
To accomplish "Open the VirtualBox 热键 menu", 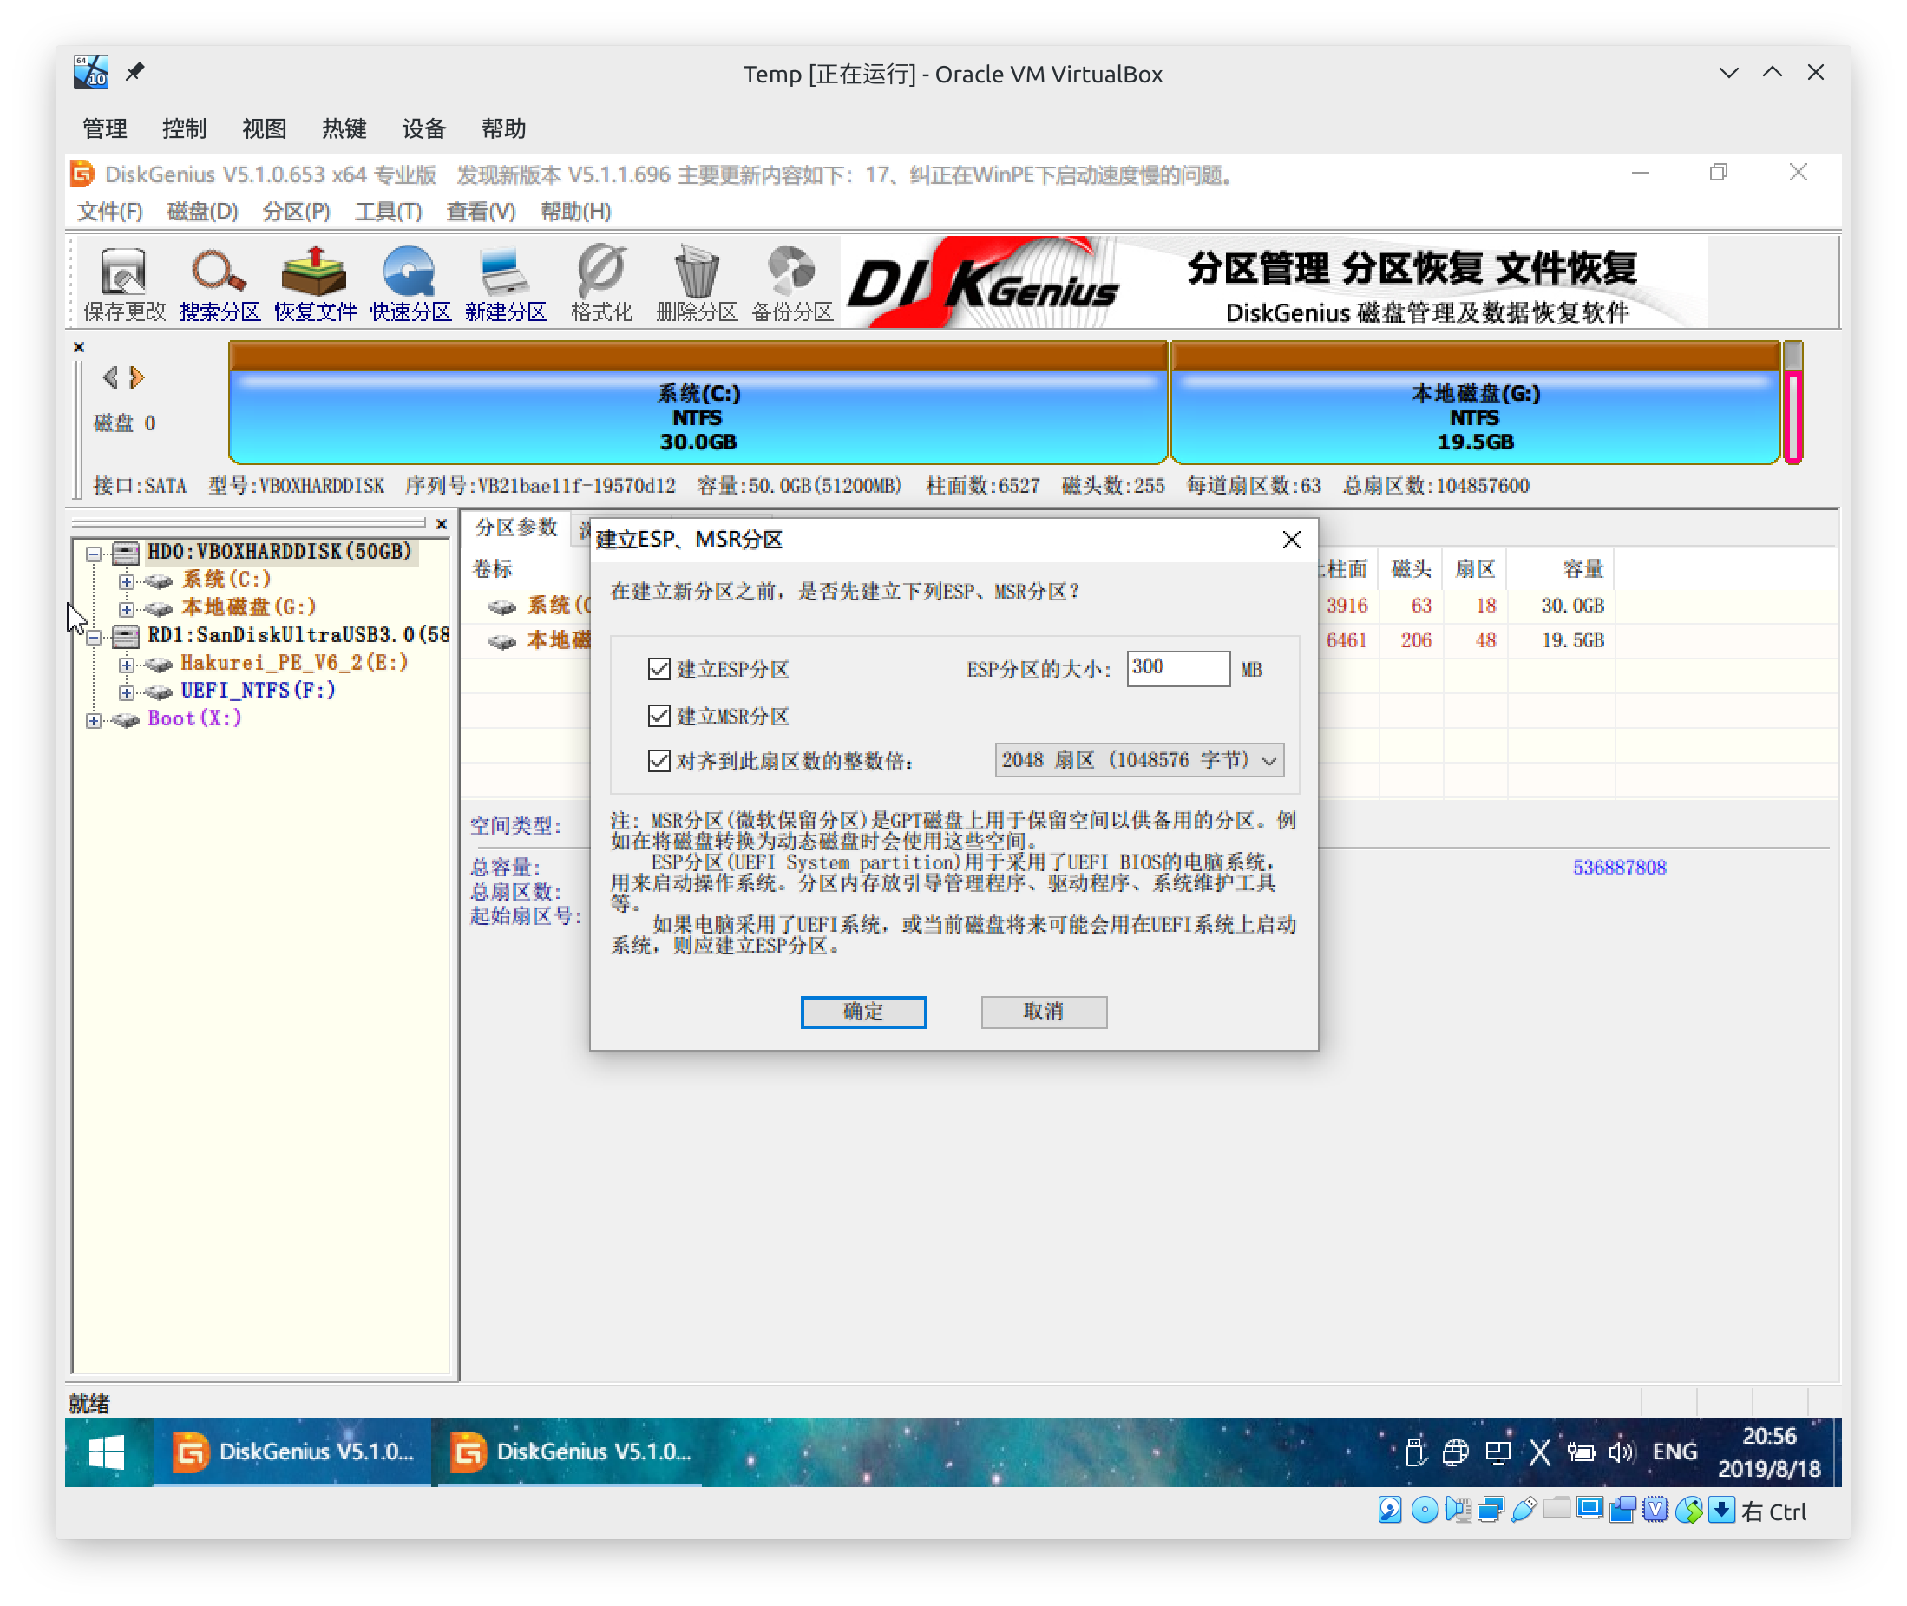I will (344, 128).
